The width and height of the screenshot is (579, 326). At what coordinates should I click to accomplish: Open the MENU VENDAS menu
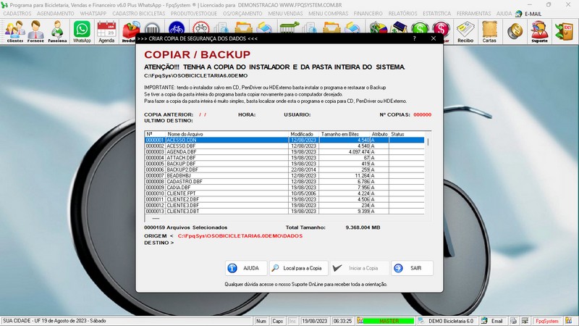coord(285,13)
